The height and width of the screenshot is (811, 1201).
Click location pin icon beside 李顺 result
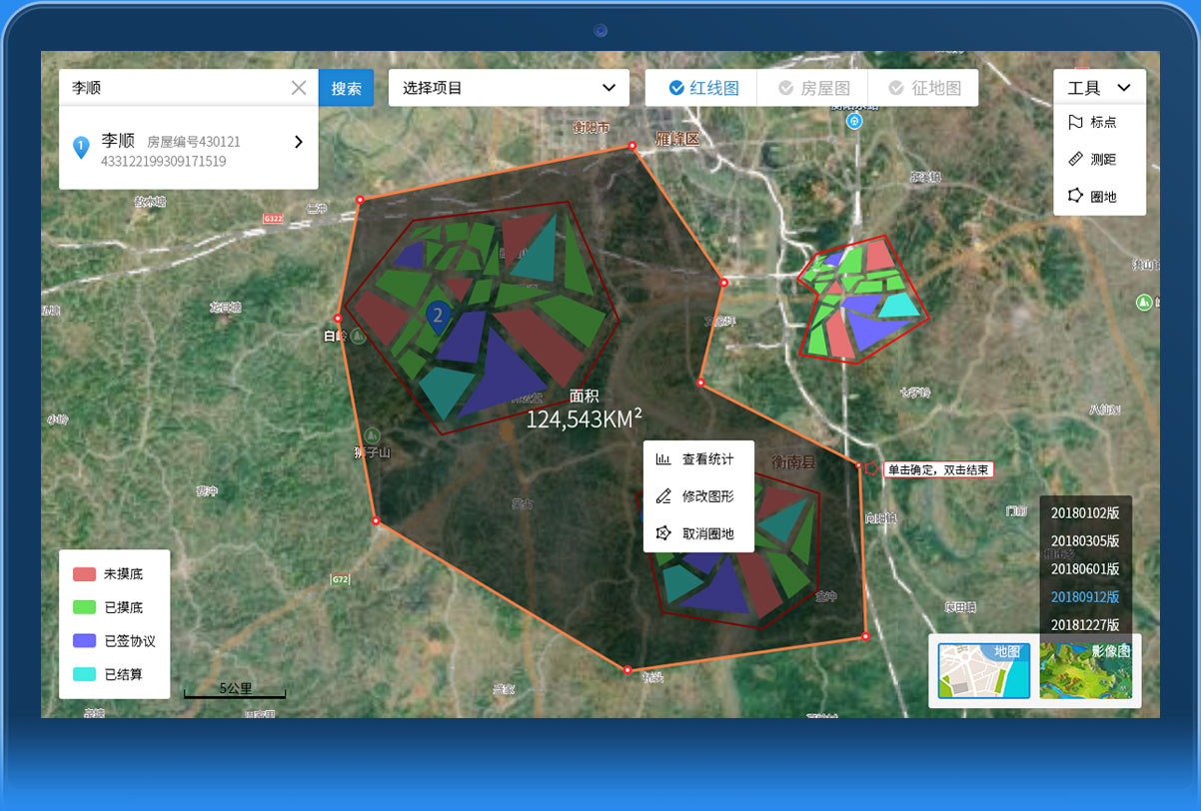click(82, 148)
